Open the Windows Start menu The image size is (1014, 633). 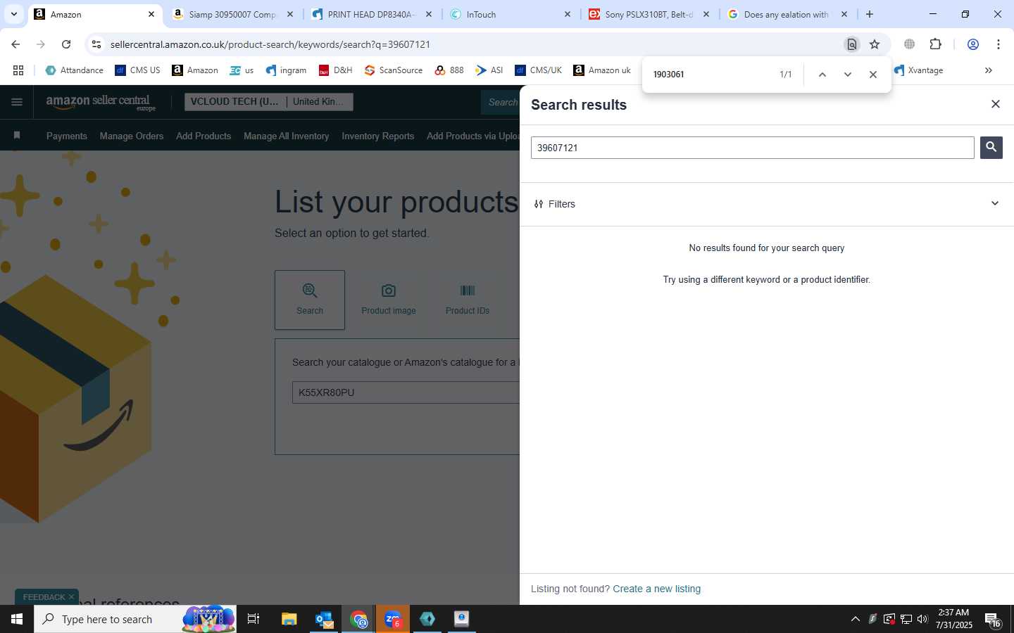pos(17,619)
